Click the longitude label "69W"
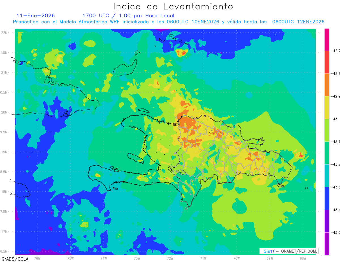This screenshot has width=340, height=262. (x=270, y=258)
